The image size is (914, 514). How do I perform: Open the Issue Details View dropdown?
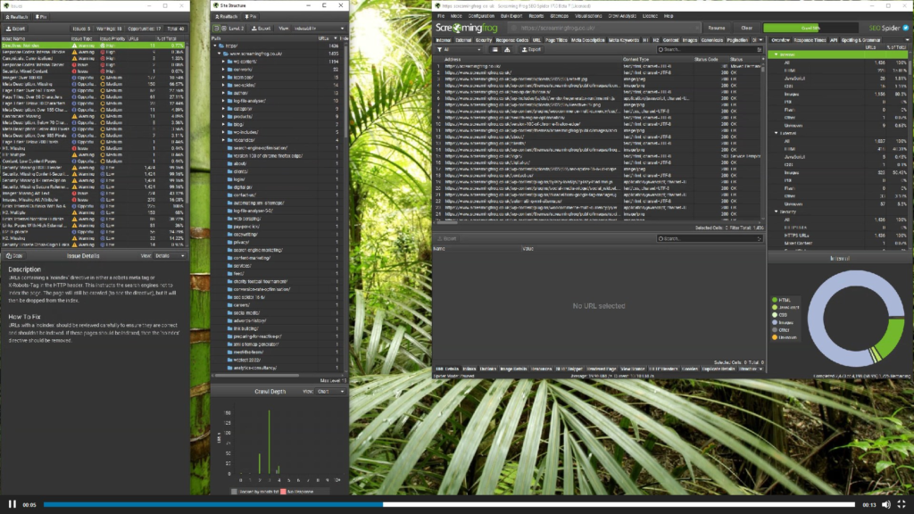170,256
